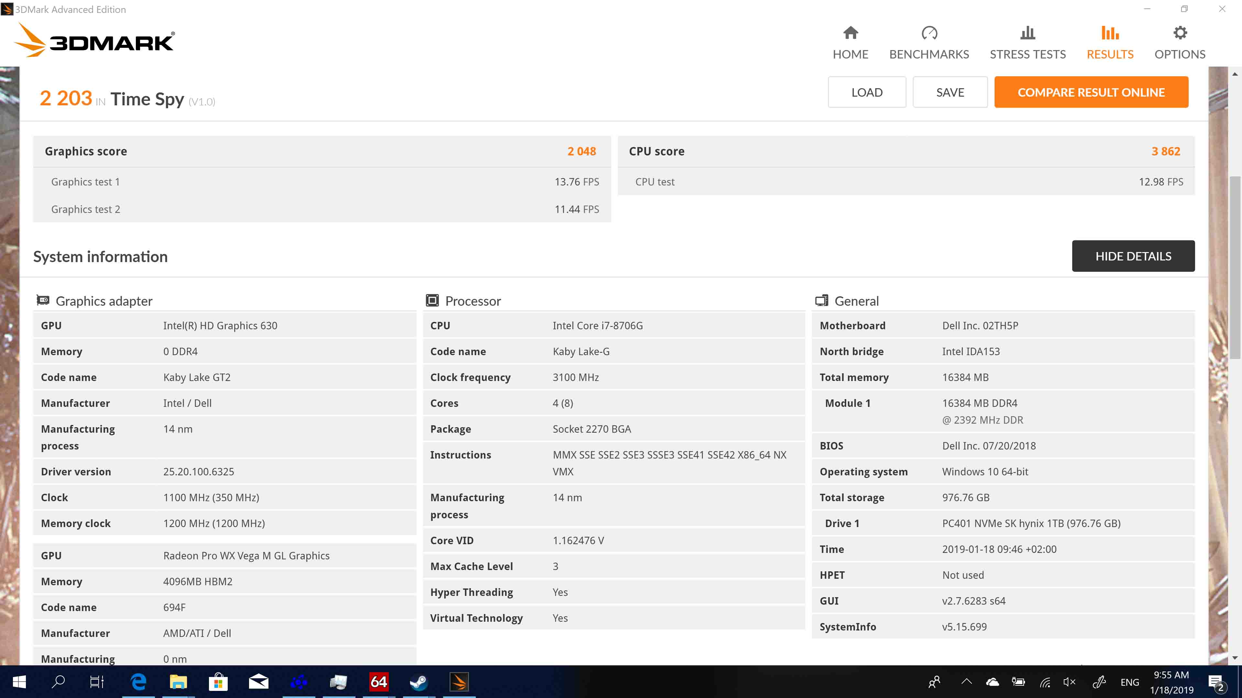The width and height of the screenshot is (1242, 698).
Task: Open the blue dots taskbar app
Action: [x=299, y=682]
